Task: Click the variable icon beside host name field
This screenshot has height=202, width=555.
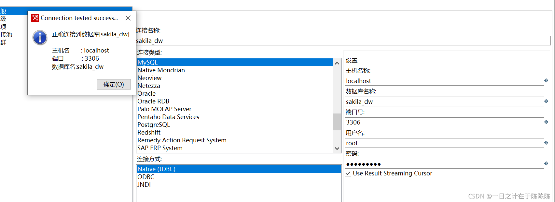Action: (x=546, y=80)
